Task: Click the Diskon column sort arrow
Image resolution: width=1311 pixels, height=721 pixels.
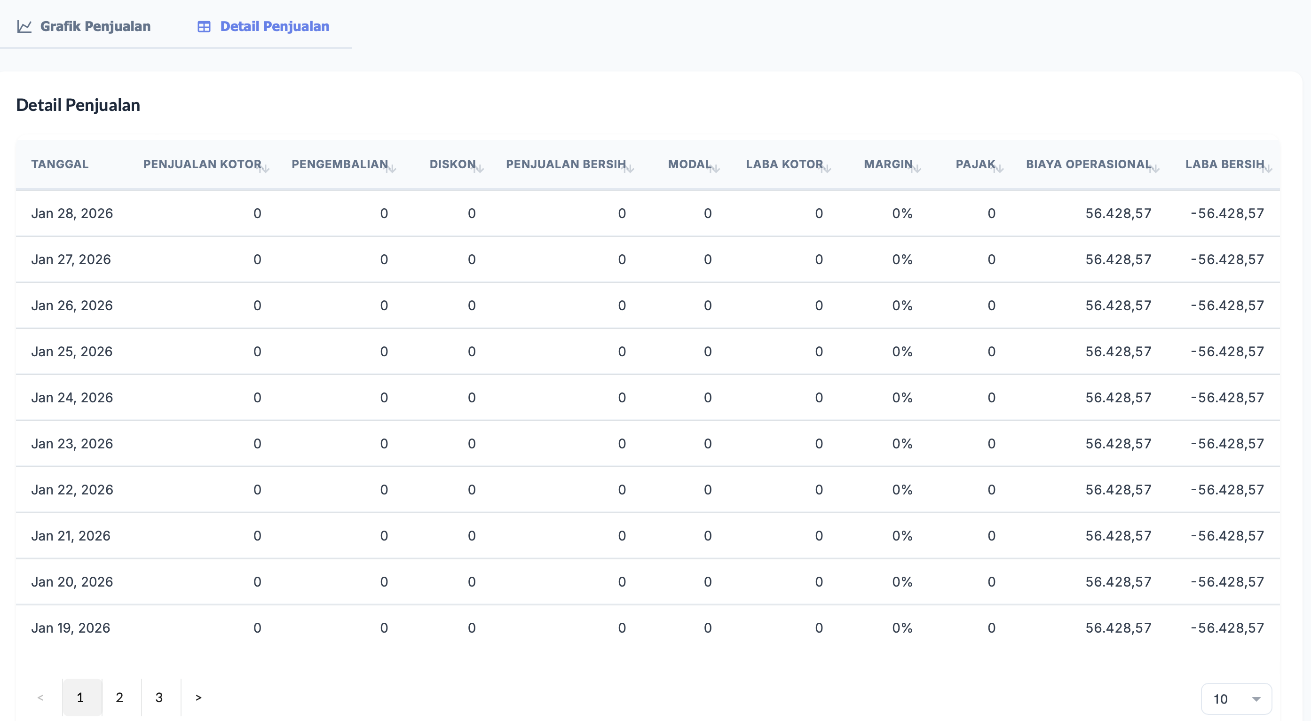Action: [x=479, y=169]
